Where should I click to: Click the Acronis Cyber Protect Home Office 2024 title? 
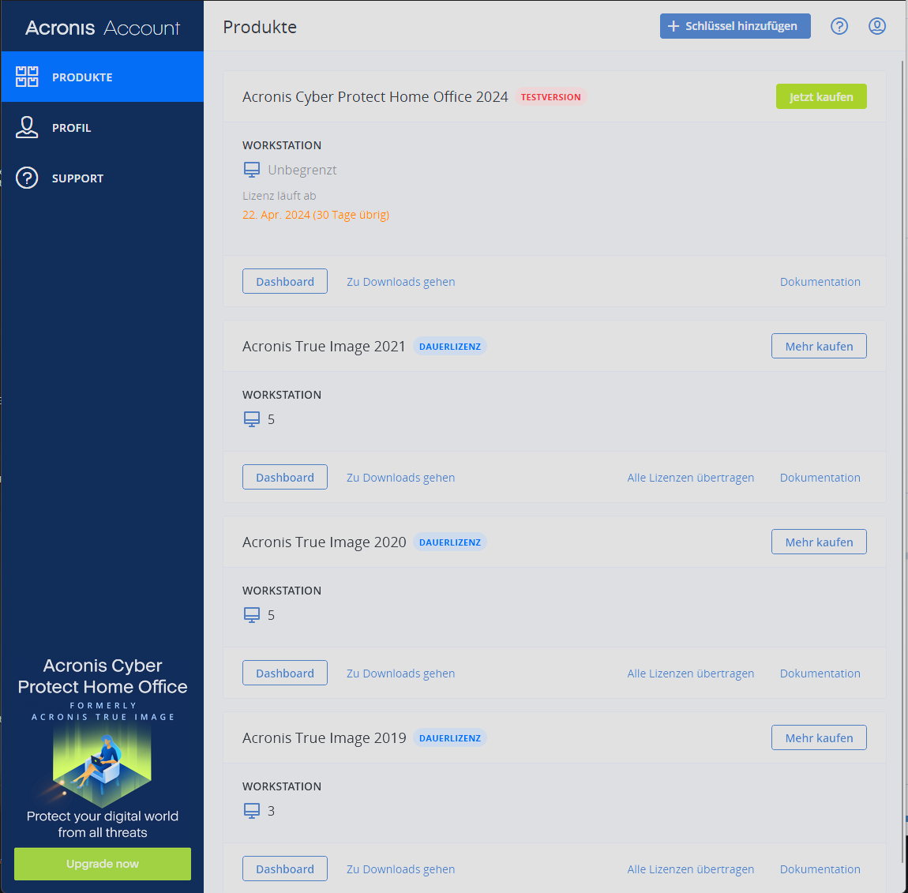tap(375, 96)
